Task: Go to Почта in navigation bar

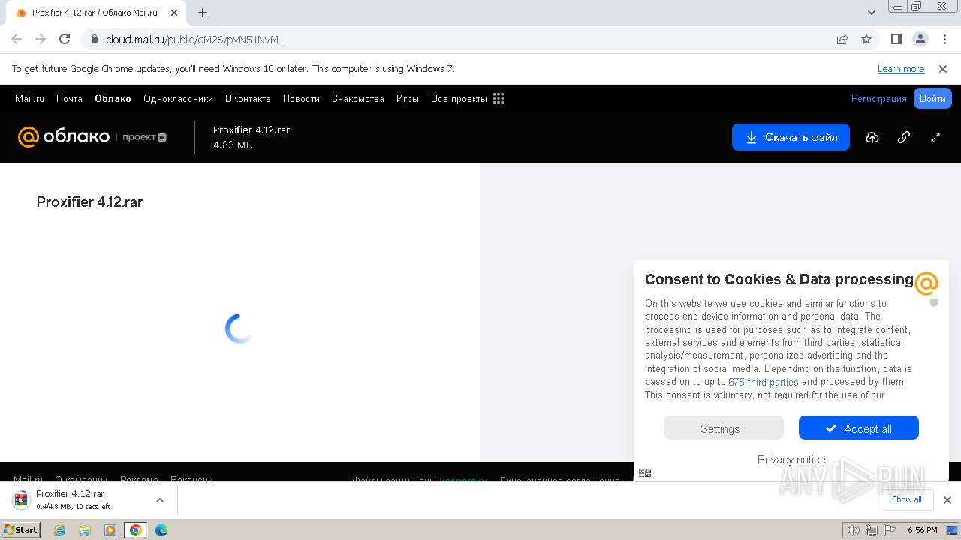Action: pyautogui.click(x=69, y=98)
